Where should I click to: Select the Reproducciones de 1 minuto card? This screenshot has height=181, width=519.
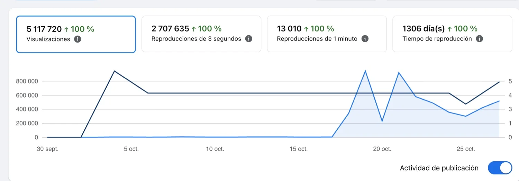[x=327, y=34]
